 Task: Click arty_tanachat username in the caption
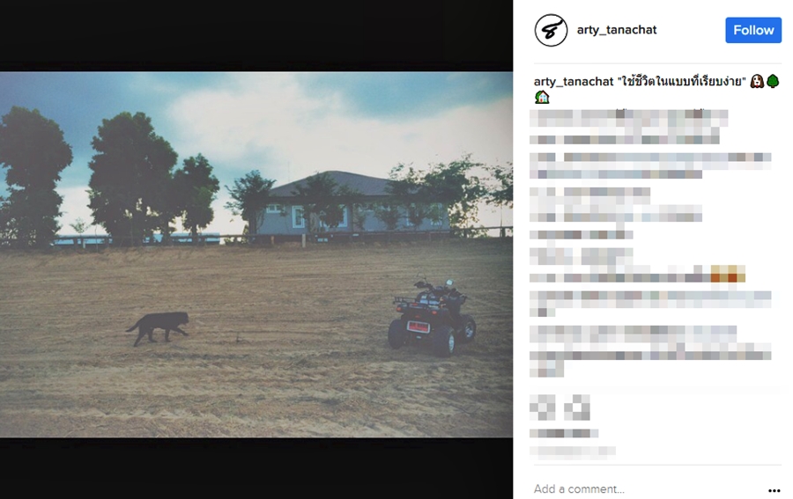pyautogui.click(x=574, y=81)
